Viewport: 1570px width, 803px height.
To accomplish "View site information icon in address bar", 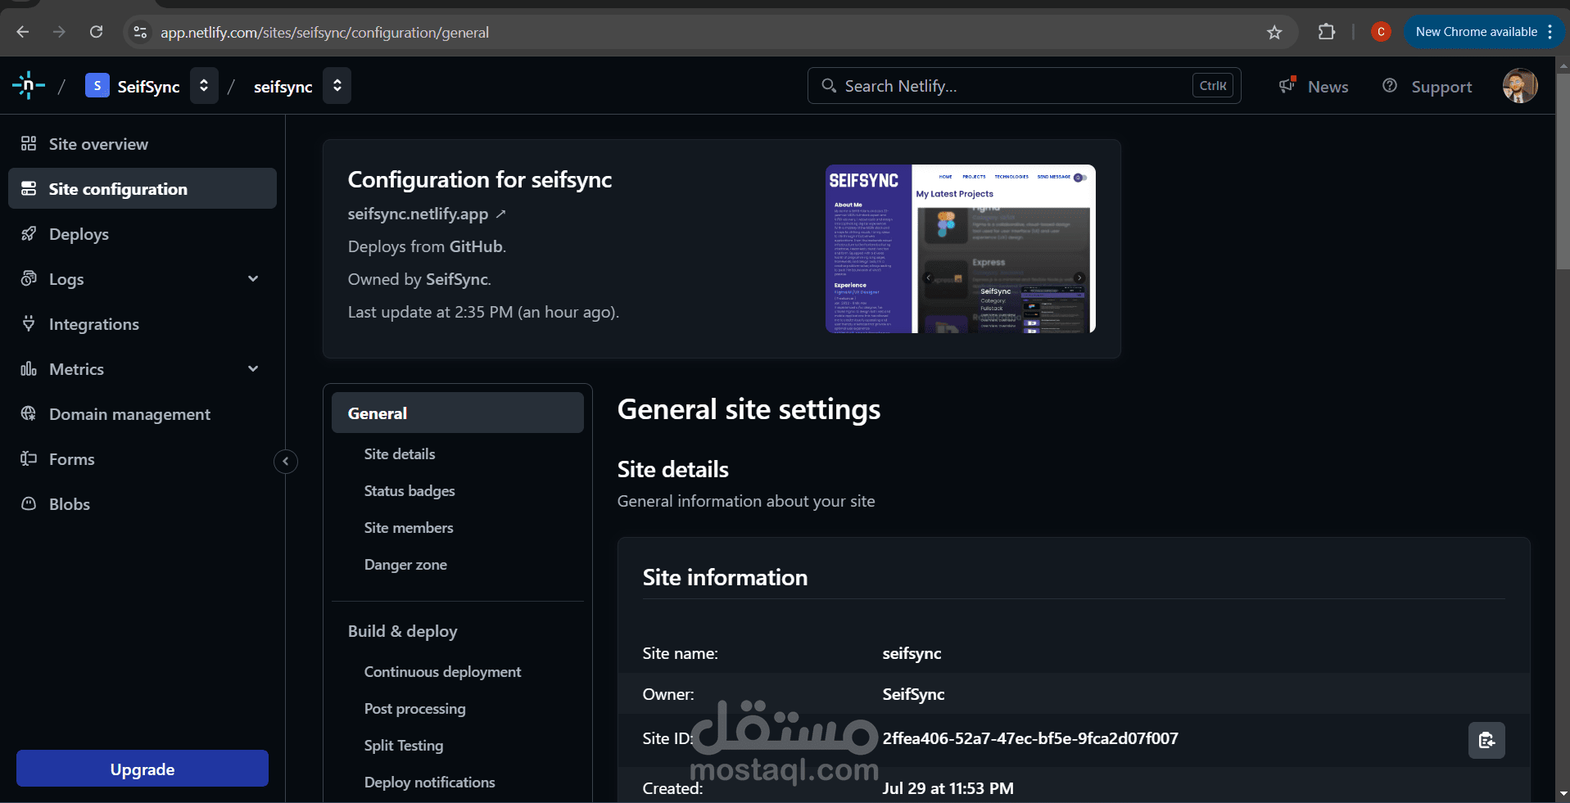I will [x=140, y=32].
